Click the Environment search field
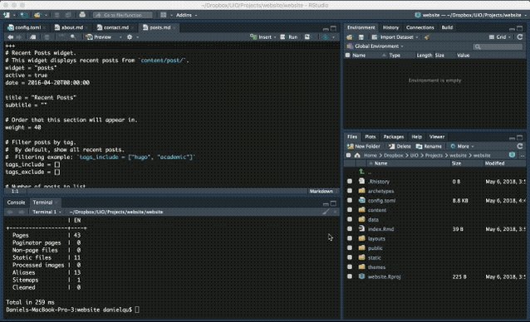Screen dimensions: 530x322 click(498, 46)
